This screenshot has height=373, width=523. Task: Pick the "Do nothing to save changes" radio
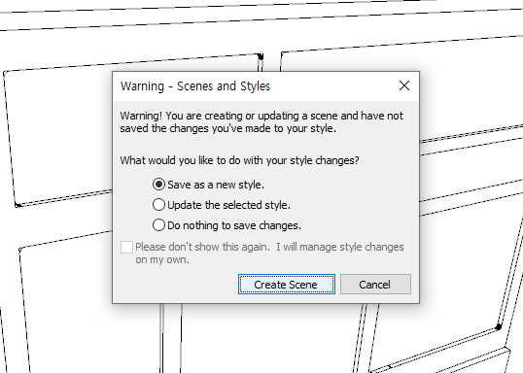click(x=158, y=225)
